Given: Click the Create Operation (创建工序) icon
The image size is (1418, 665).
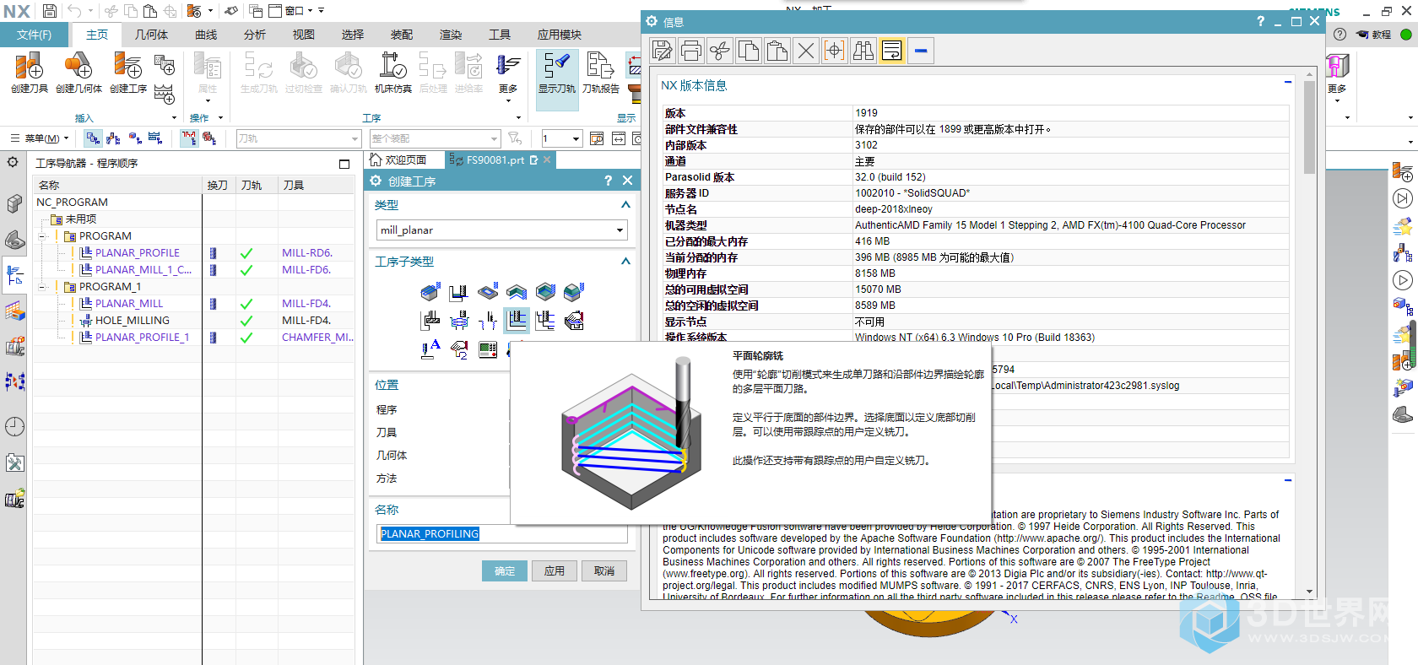Looking at the screenshot, I should point(128,72).
